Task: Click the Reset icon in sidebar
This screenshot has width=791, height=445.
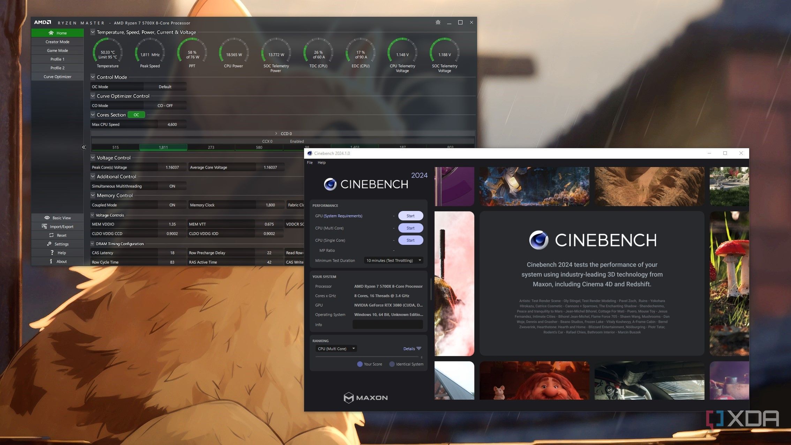Action: 51,235
